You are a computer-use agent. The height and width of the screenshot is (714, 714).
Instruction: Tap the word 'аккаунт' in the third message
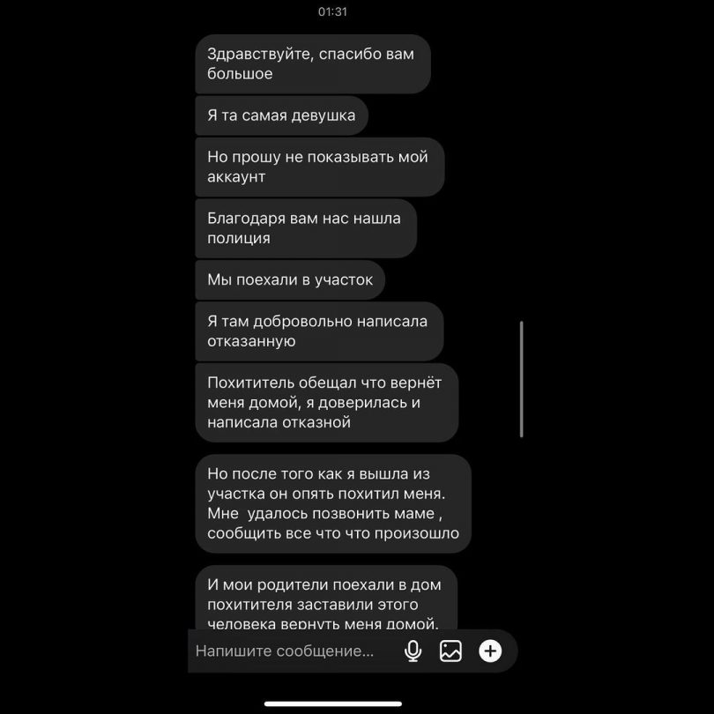tap(236, 176)
